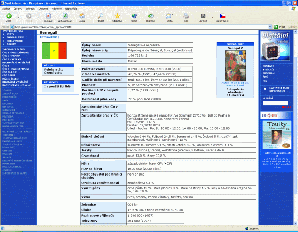The height and width of the screenshot is (232, 298).
Task: Stop loading with the Zastavit icon
Action: coord(48,16)
